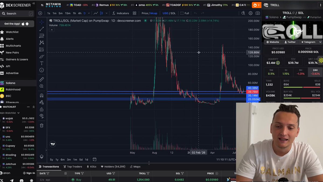The height and width of the screenshot is (182, 323).
Task: Click the Search input field
Action: pyautogui.click(x=17, y=13)
